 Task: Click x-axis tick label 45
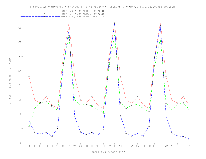pos(115,146)
